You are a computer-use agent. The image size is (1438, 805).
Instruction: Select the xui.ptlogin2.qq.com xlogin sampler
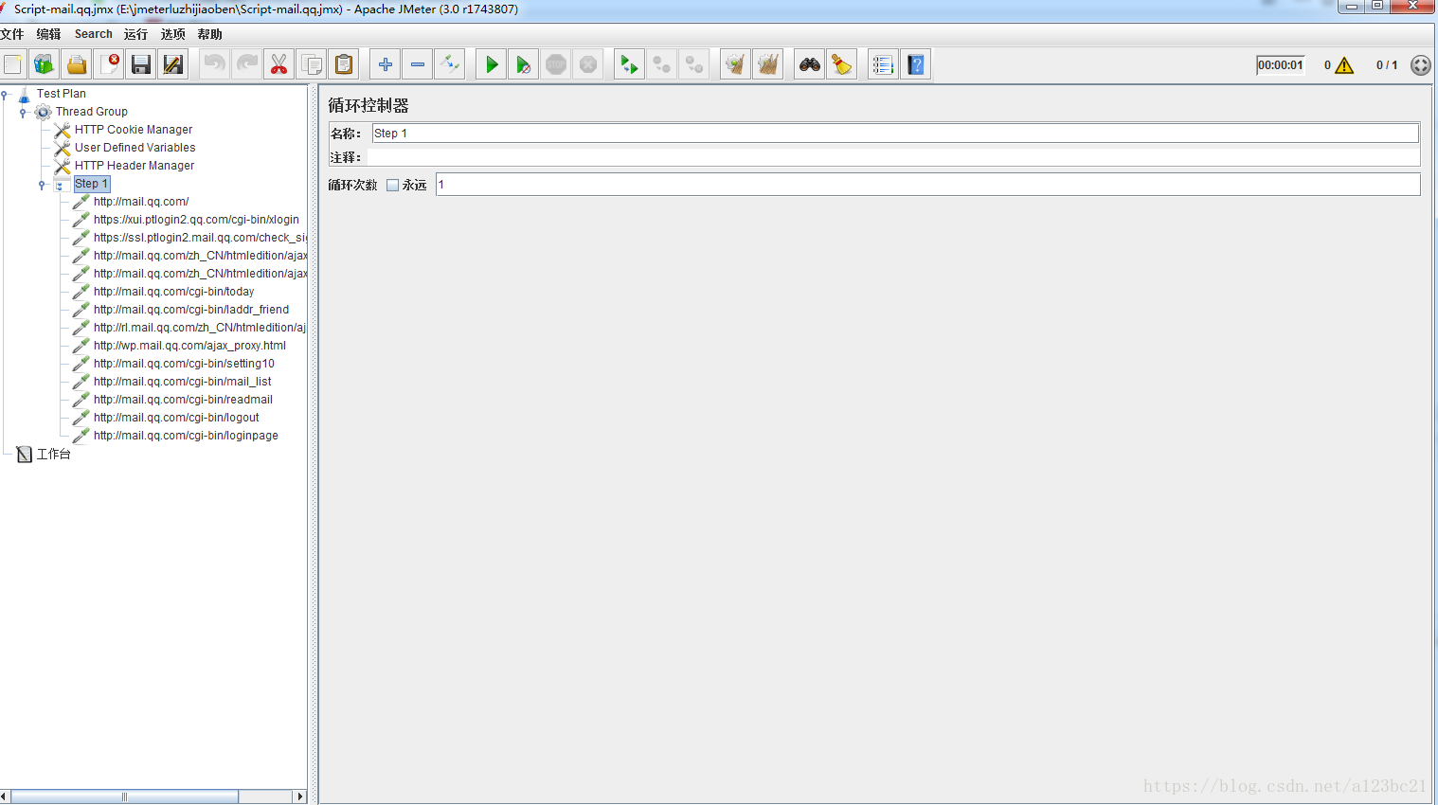[196, 220]
